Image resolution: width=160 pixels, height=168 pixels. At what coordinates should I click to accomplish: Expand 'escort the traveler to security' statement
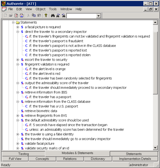pyautogui.click(x=17, y=60)
